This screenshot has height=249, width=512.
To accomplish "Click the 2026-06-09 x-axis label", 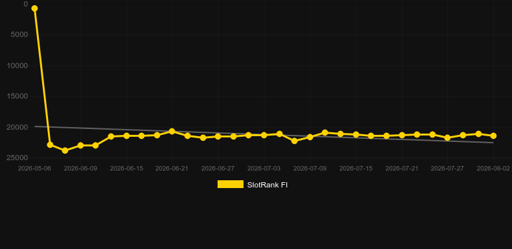I will coord(80,169).
